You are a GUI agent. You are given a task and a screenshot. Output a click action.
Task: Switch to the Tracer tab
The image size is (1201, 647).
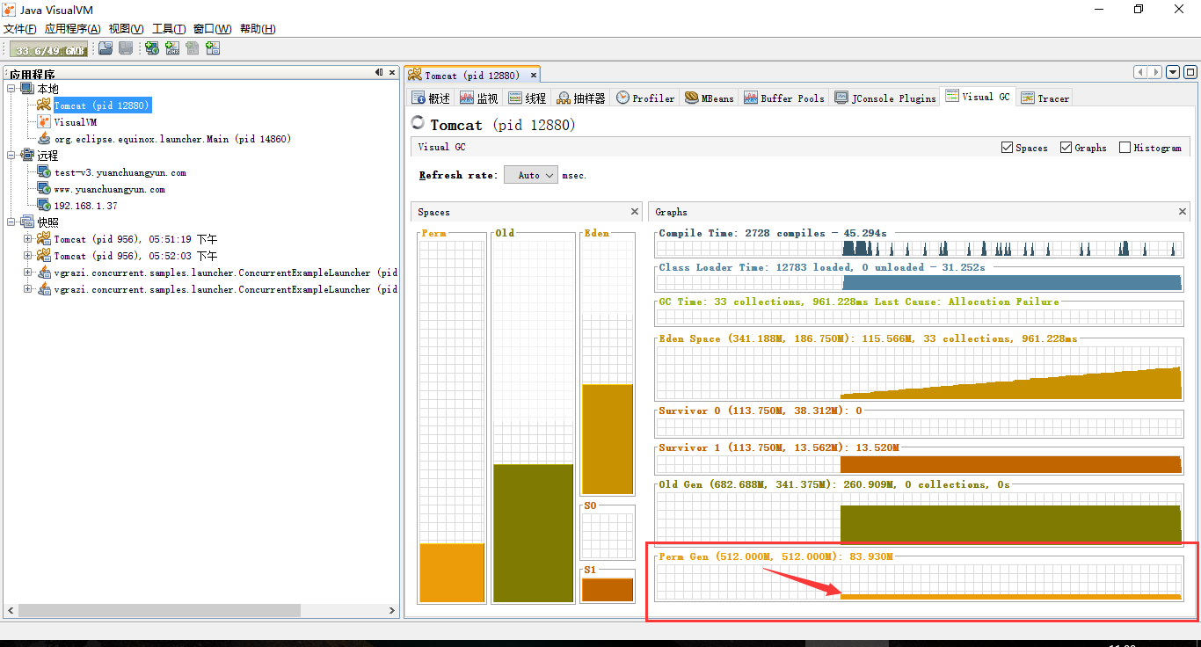pyautogui.click(x=1045, y=98)
